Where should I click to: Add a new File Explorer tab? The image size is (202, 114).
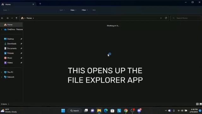[x=40, y=4]
